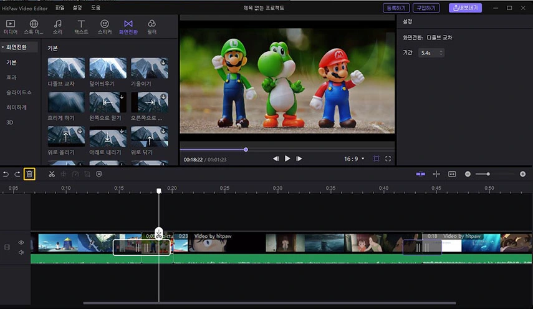Download the 오른쪽으로 transition via arrow icon
This screenshot has width=533, height=309.
163,97
